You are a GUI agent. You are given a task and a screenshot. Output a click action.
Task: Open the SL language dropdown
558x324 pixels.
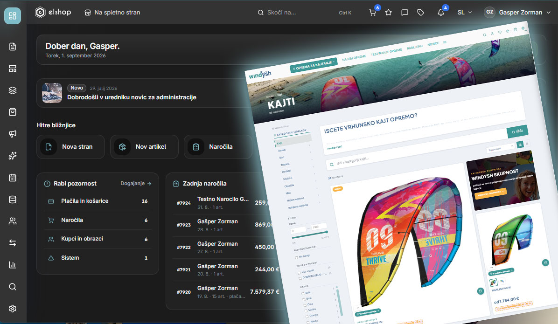(x=464, y=13)
